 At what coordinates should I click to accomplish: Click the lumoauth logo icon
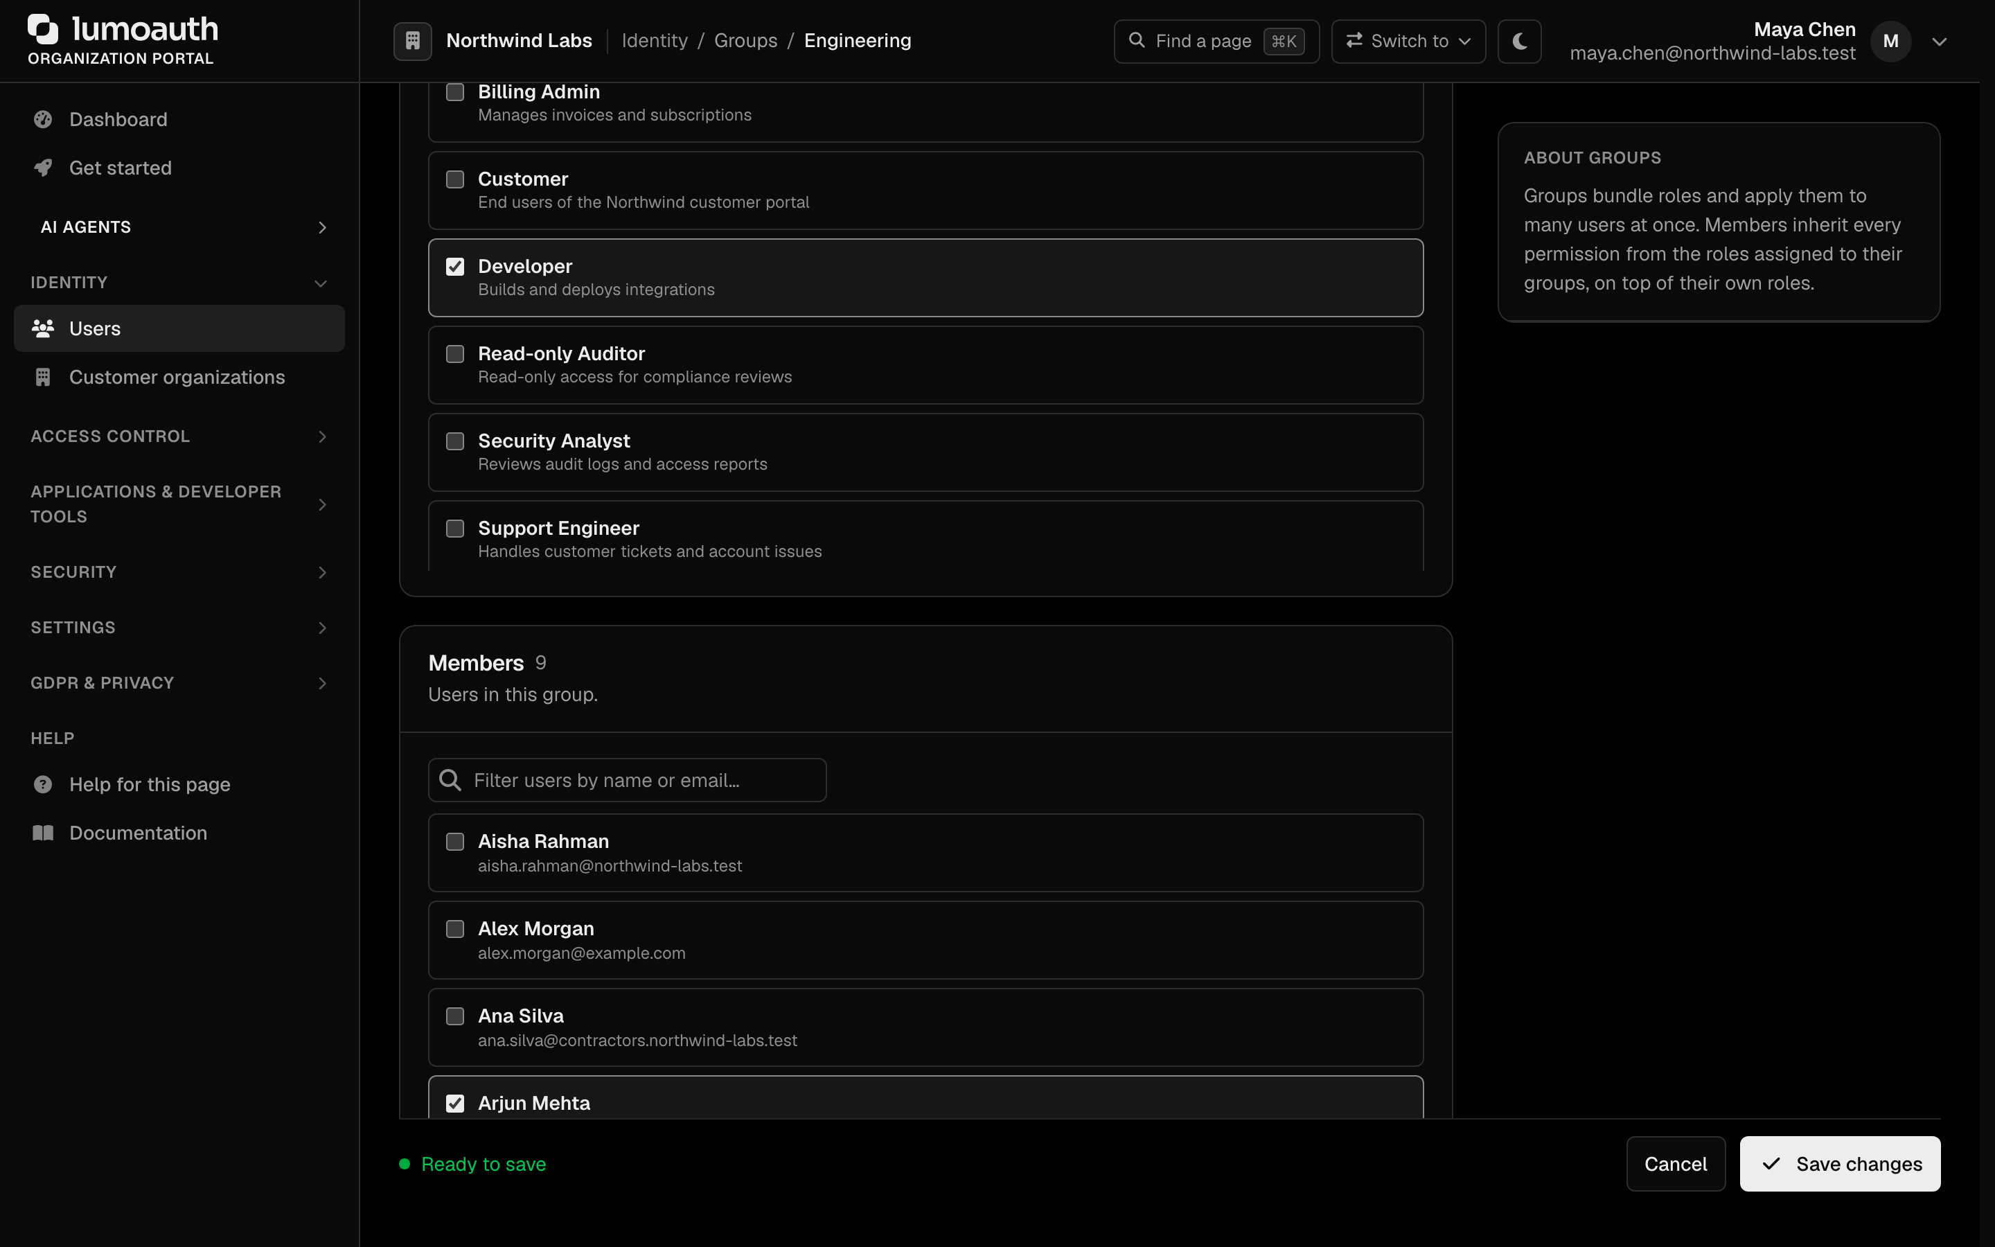point(43,29)
